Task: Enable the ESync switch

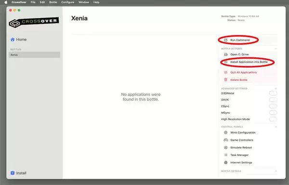Action: tap(273, 106)
